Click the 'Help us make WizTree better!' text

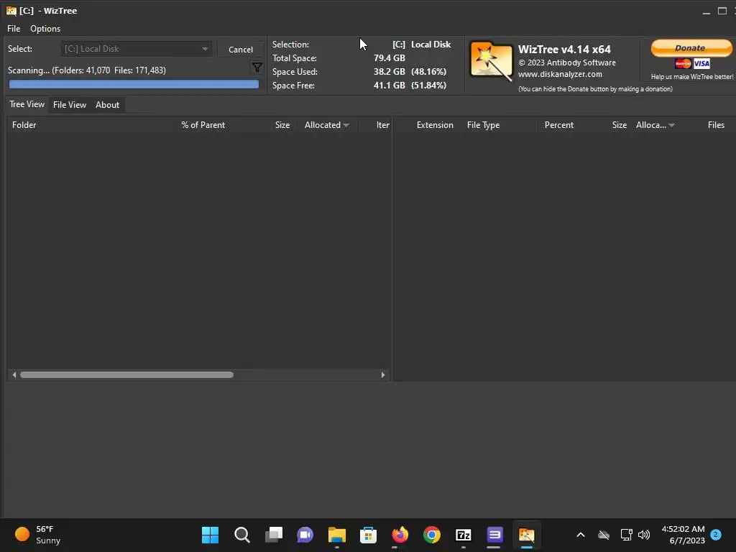point(692,76)
